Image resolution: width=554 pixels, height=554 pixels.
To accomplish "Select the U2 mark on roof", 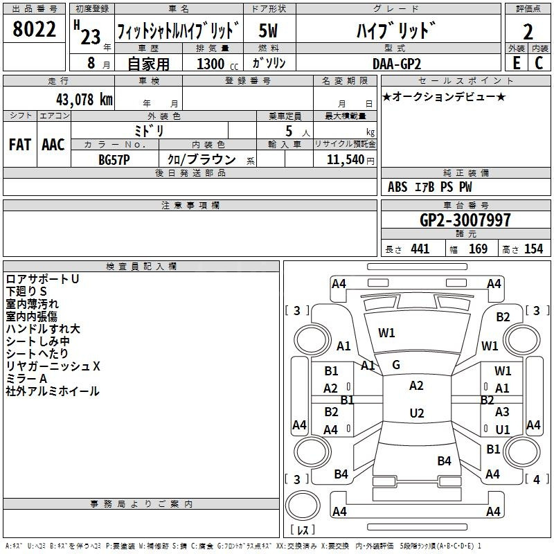I will (x=417, y=413).
